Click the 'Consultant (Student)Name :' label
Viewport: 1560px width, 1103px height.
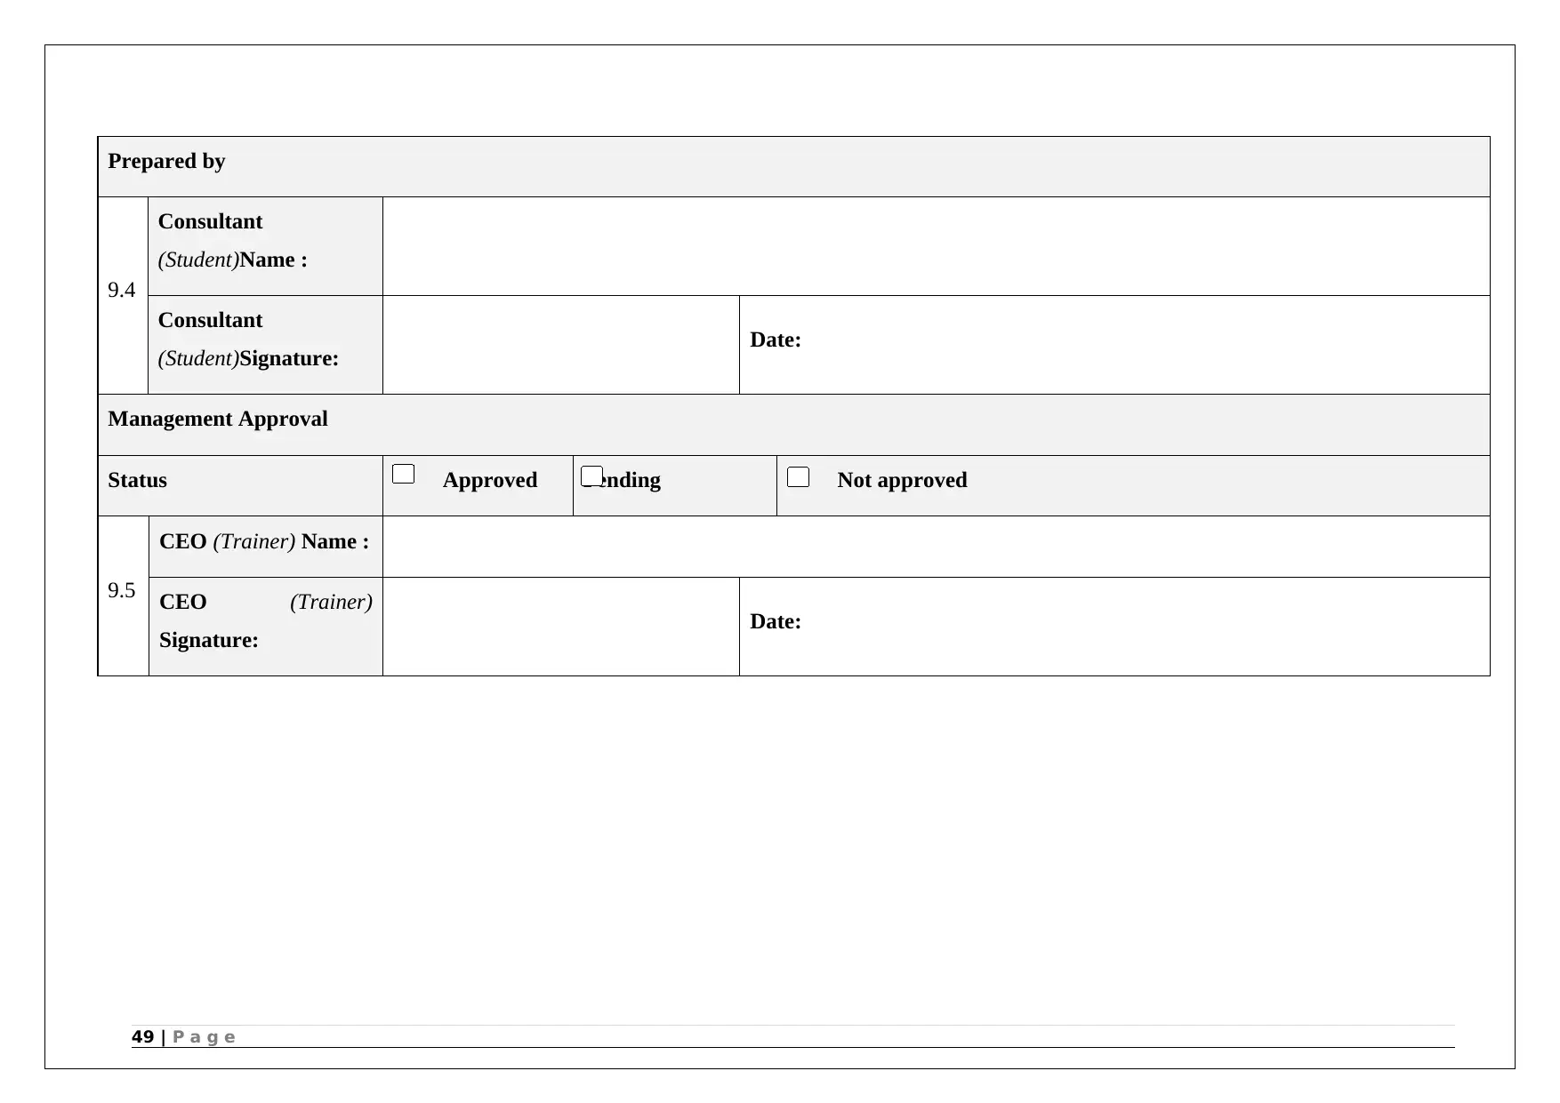[x=233, y=241]
